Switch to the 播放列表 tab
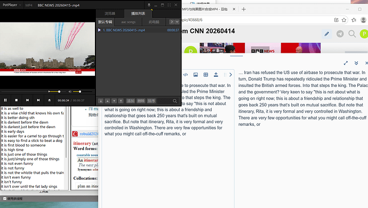 (x=138, y=14)
